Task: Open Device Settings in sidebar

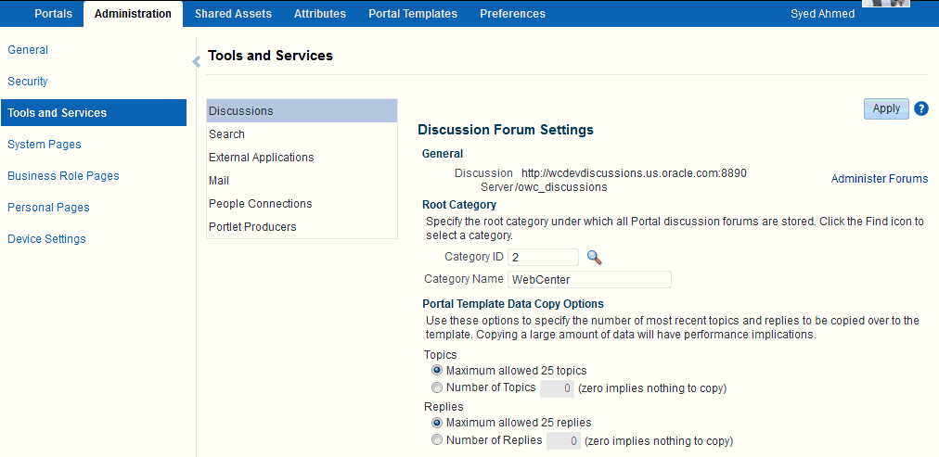Action: click(46, 239)
